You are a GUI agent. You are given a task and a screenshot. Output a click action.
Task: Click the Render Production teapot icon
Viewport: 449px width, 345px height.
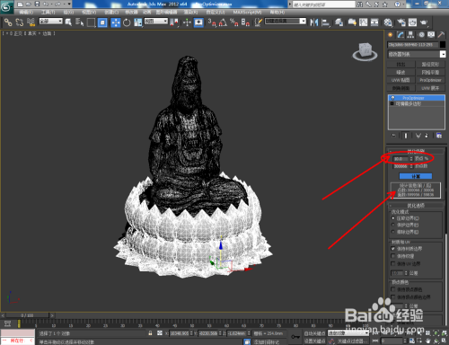424,22
